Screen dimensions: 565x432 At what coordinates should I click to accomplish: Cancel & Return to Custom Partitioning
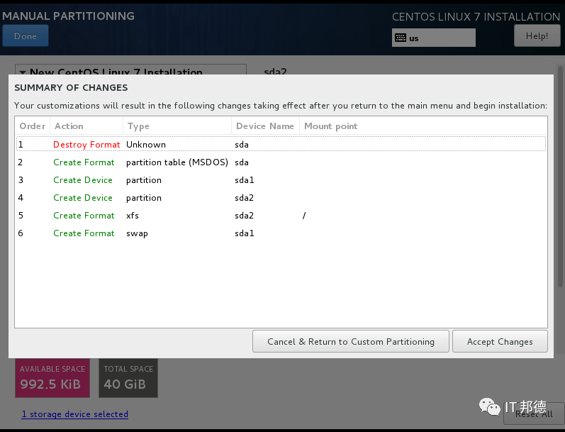(351, 341)
